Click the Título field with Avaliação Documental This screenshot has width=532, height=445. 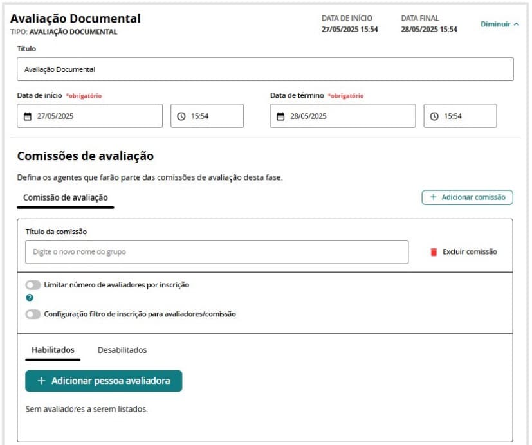coord(265,69)
